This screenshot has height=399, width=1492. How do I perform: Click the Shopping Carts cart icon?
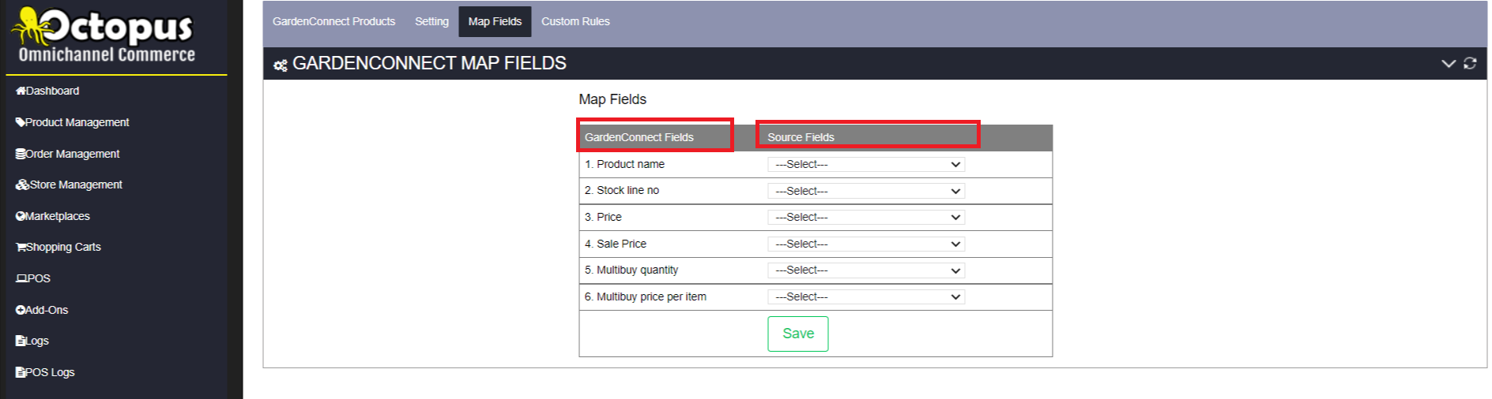(21, 247)
